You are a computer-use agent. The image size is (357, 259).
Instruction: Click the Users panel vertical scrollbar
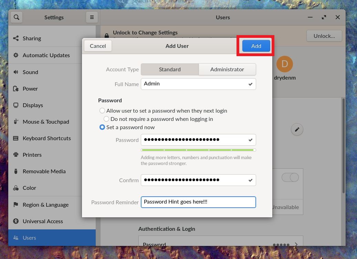(x=343, y=146)
